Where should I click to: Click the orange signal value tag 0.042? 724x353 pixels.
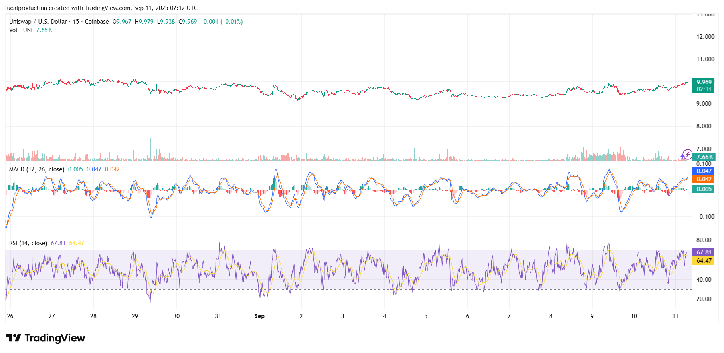704,179
